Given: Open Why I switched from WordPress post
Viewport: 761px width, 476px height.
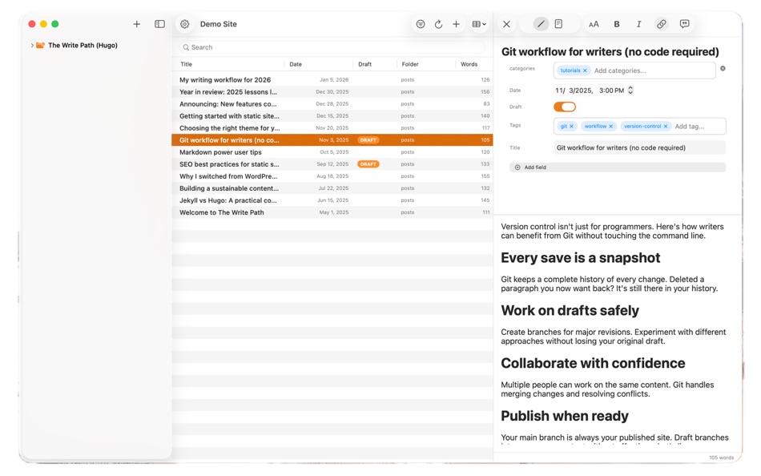Looking at the screenshot, I should [x=332, y=176].
